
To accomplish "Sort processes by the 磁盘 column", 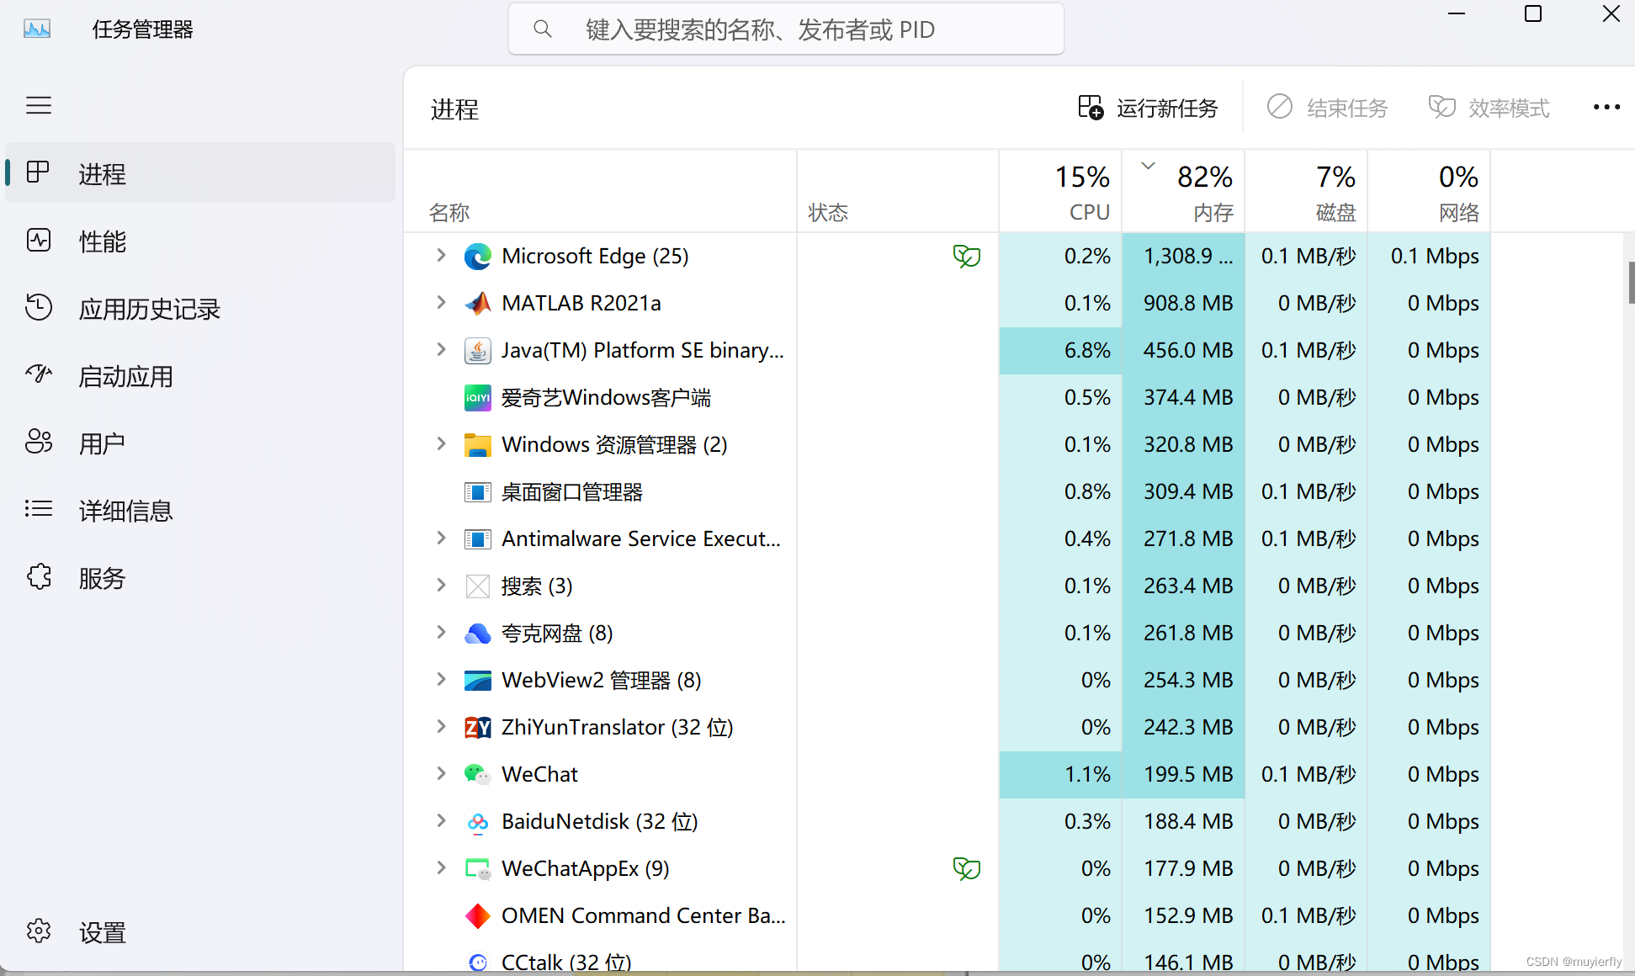I will click(1306, 191).
